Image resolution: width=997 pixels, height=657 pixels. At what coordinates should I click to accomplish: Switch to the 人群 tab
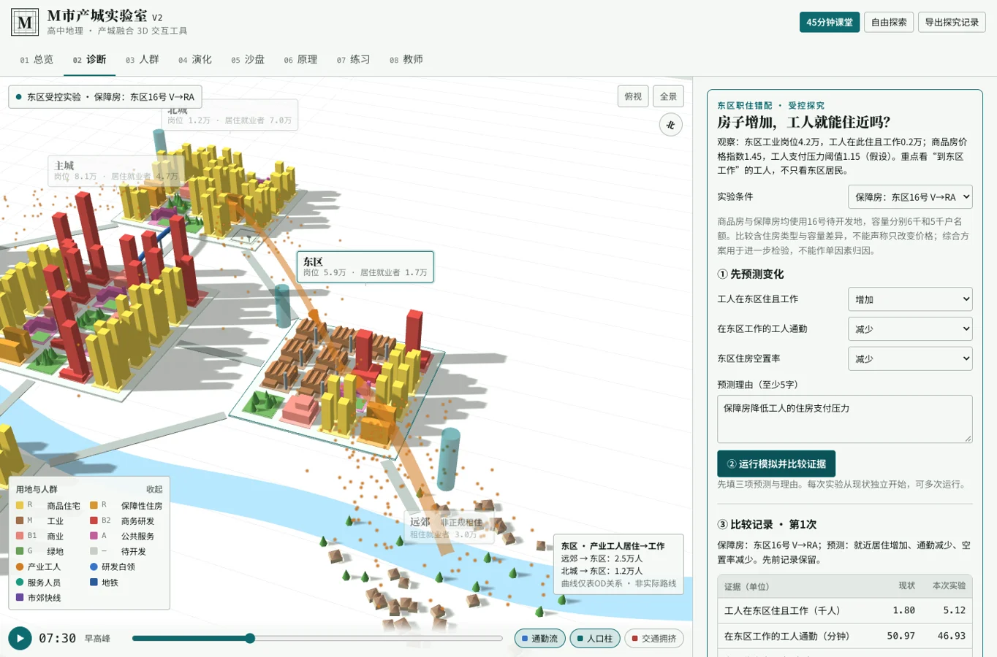point(142,60)
